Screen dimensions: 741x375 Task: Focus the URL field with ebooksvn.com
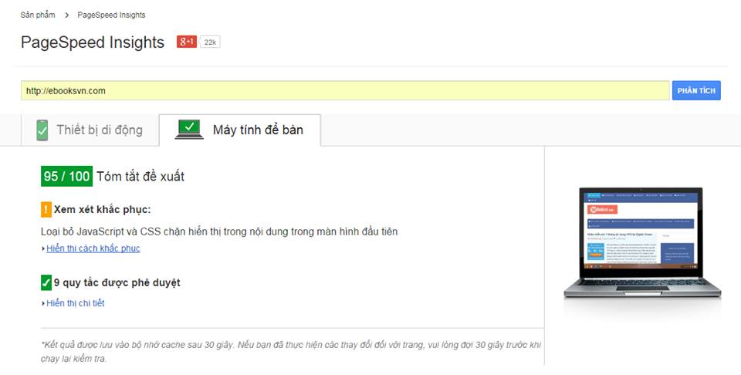(345, 91)
